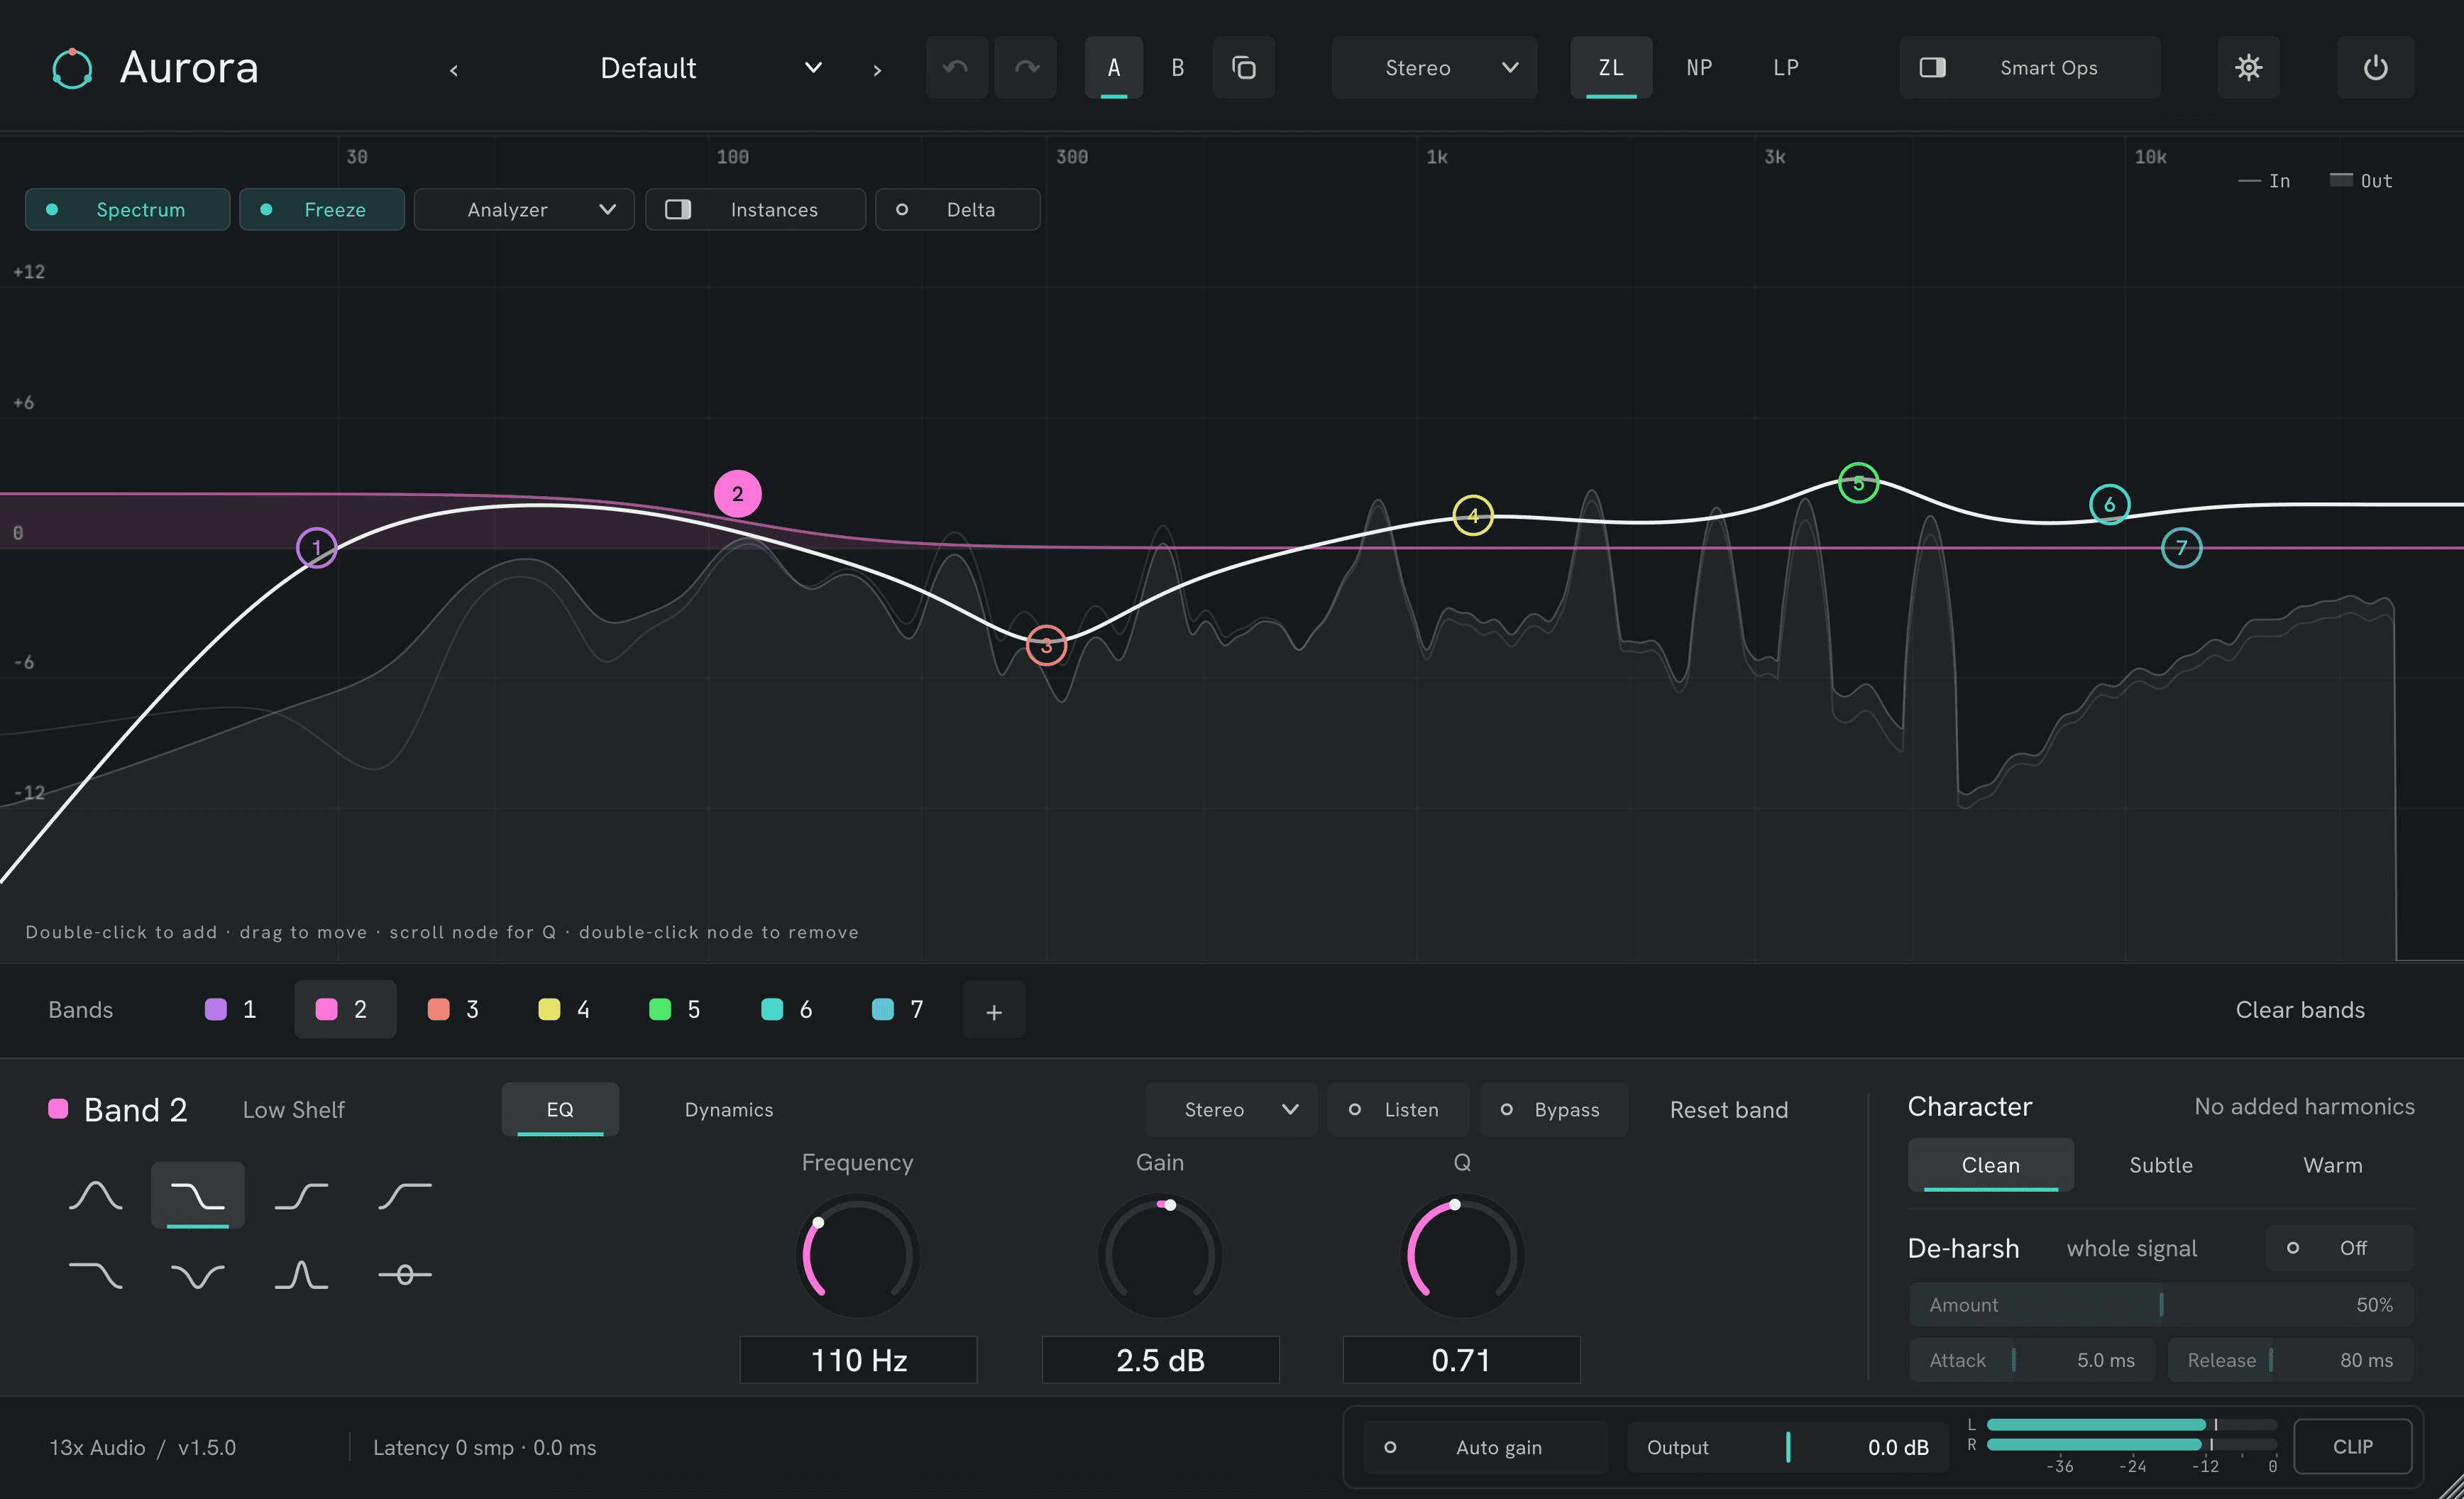Enable the Auto gain toggle

click(x=1486, y=1447)
